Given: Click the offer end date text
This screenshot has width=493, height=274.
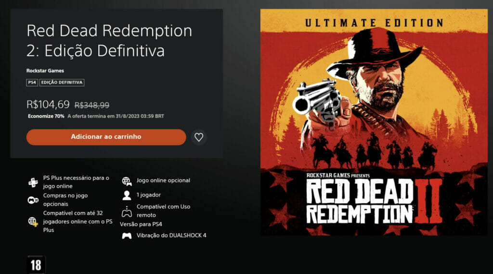Looking at the screenshot, I should coord(116,116).
